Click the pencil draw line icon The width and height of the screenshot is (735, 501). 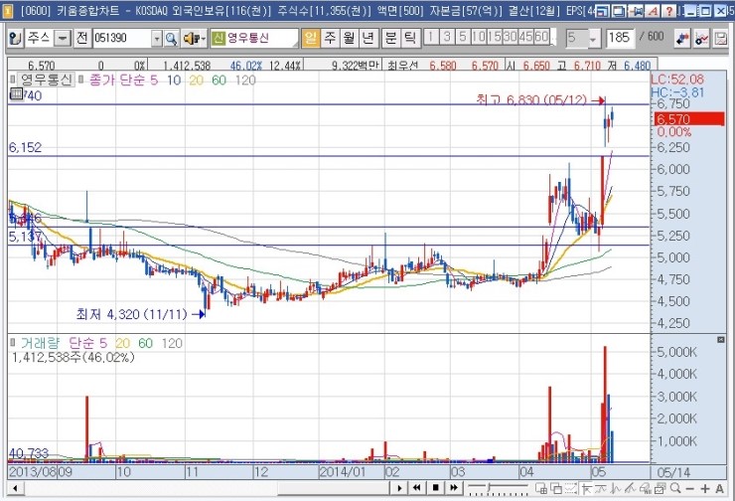(x=630, y=488)
